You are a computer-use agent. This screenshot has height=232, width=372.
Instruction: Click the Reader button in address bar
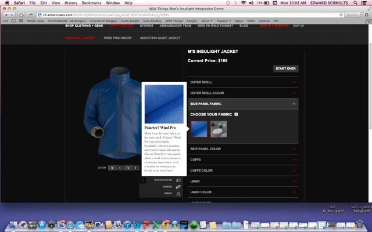pos(352,15)
